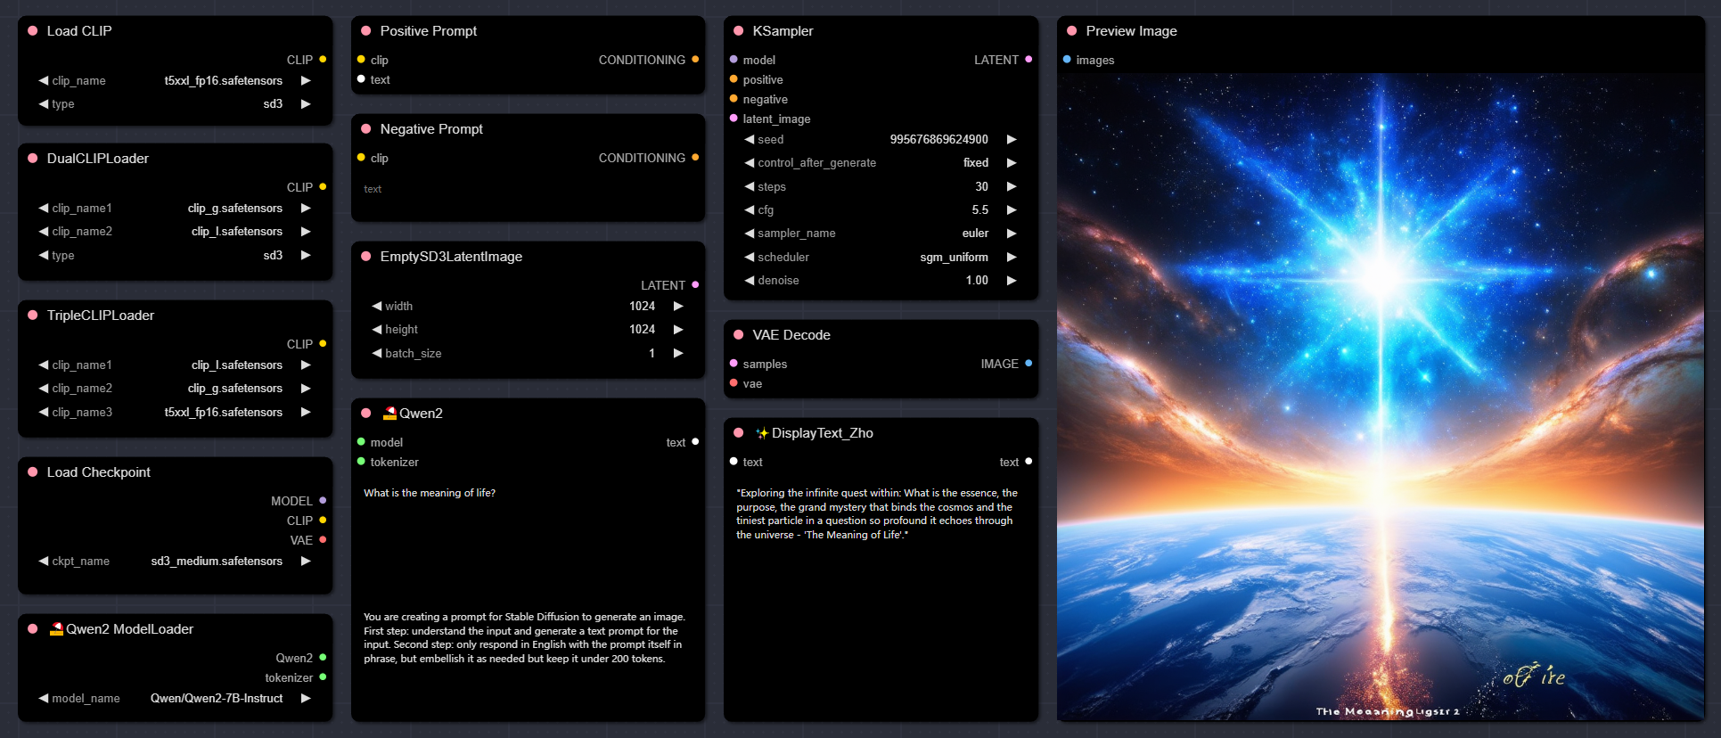This screenshot has height=738, width=1721.
Task: Click the text output socket on the Qwen2 node
Action: [x=695, y=442]
